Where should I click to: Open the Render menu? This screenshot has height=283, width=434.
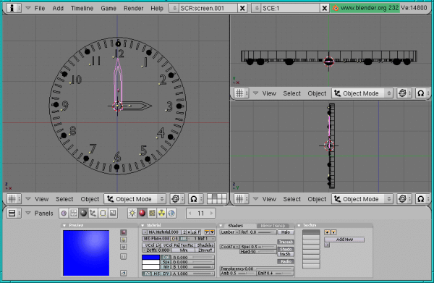pos(133,8)
